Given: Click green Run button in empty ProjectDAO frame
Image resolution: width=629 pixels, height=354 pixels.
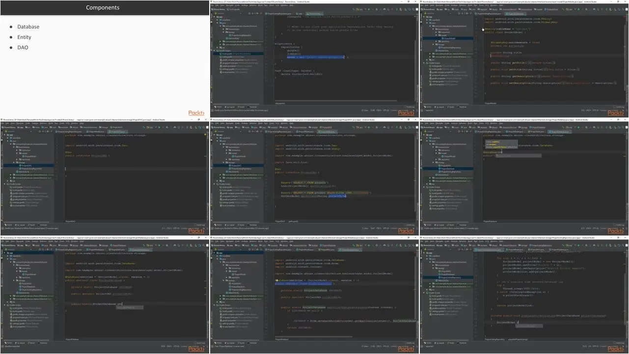Looking at the screenshot, I should (159, 127).
